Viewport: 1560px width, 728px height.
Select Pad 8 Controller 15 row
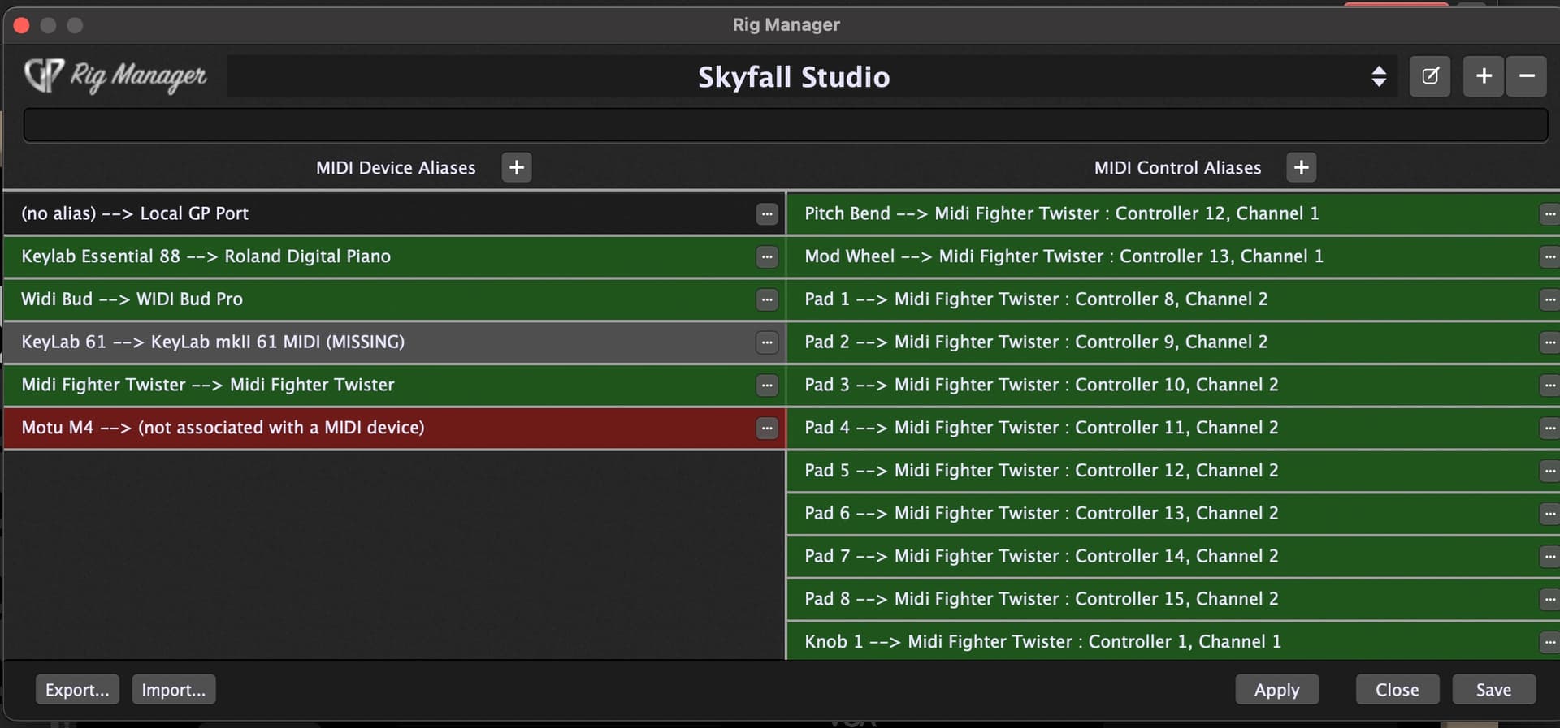1173,599
